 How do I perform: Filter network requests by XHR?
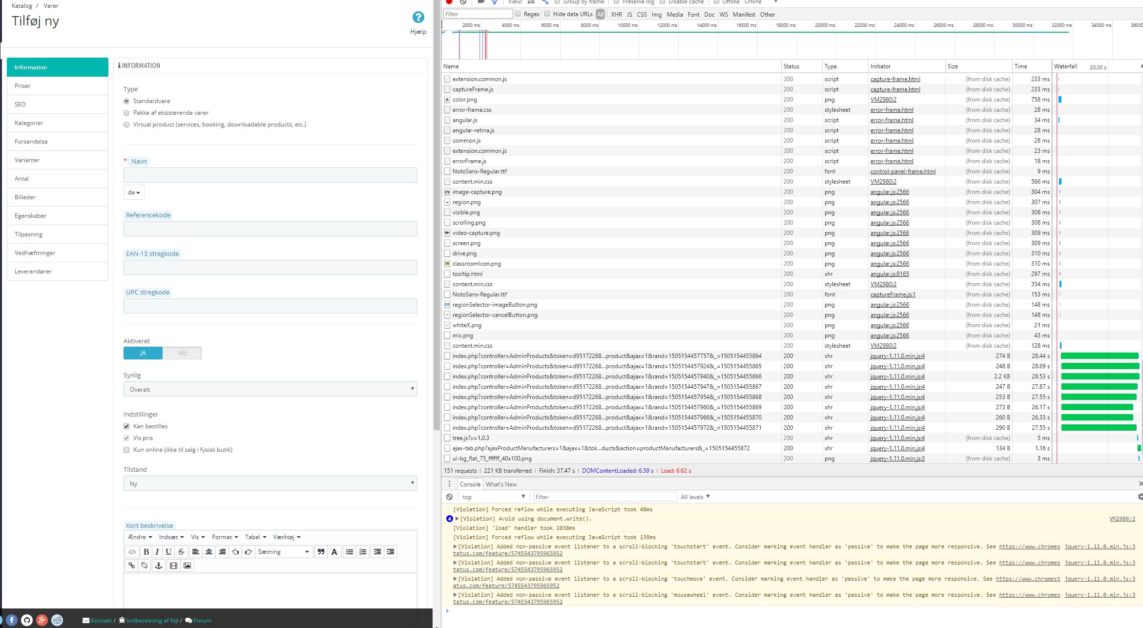point(616,14)
